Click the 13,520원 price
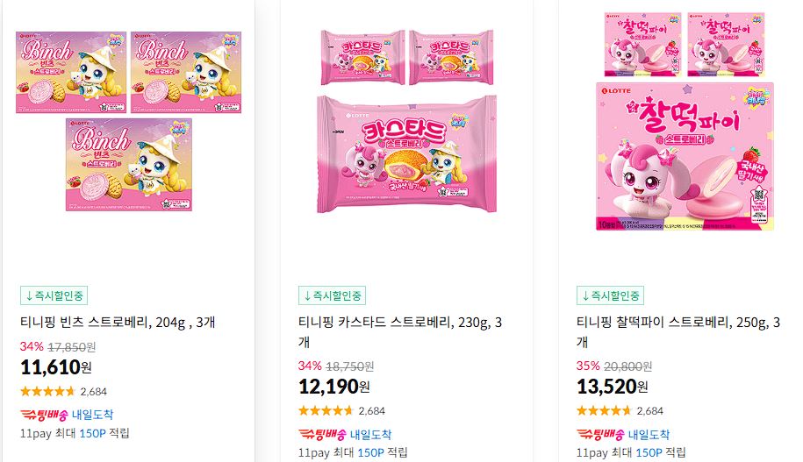 point(613,387)
